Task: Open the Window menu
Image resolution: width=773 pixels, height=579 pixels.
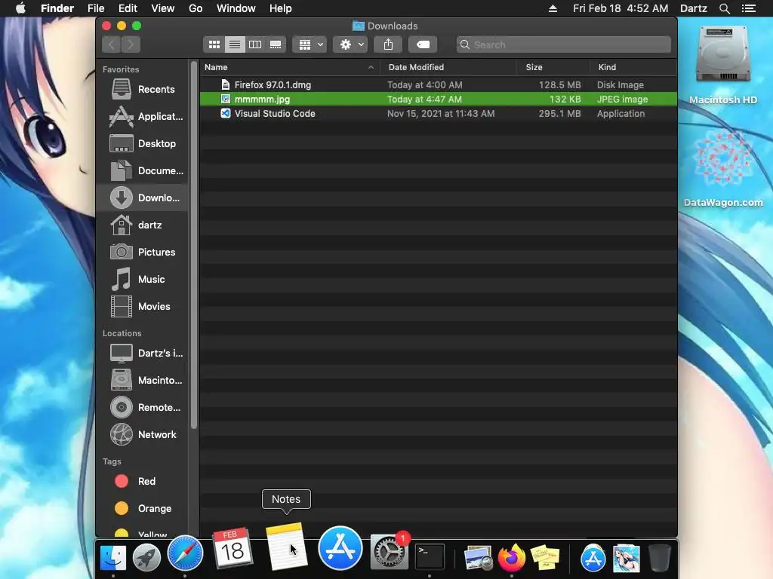Action: [x=236, y=8]
